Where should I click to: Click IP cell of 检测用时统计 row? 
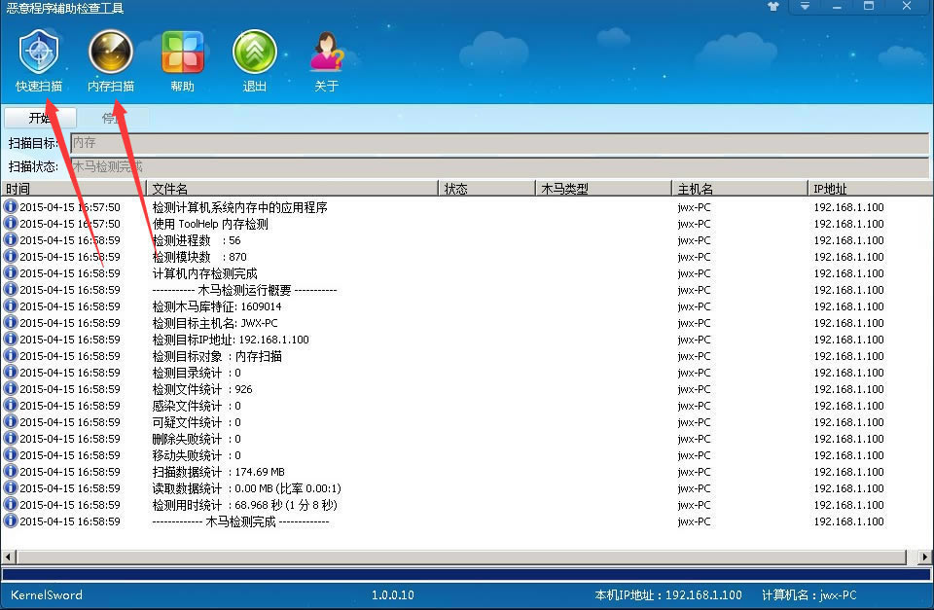(x=848, y=505)
